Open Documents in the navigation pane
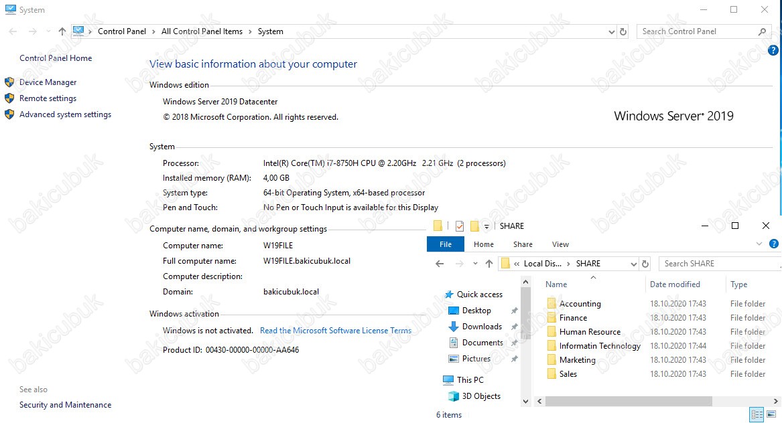This screenshot has height=423, width=782. [x=482, y=342]
